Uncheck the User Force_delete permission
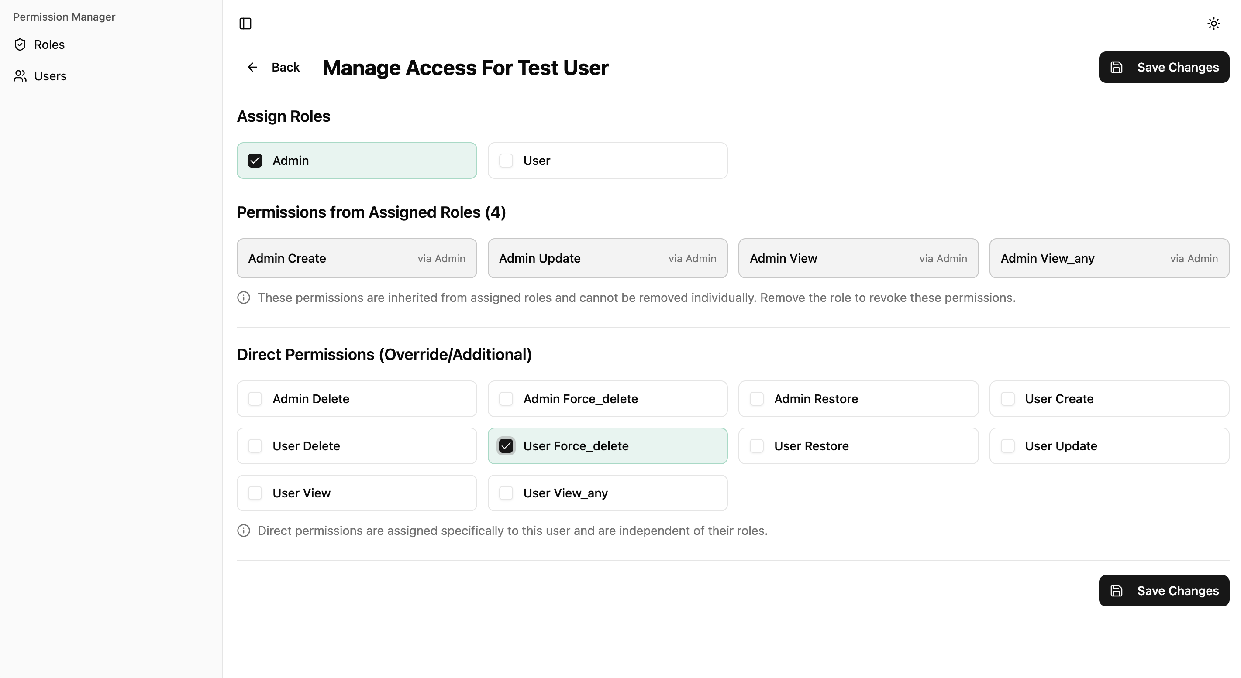This screenshot has height=678, width=1241. 507,445
